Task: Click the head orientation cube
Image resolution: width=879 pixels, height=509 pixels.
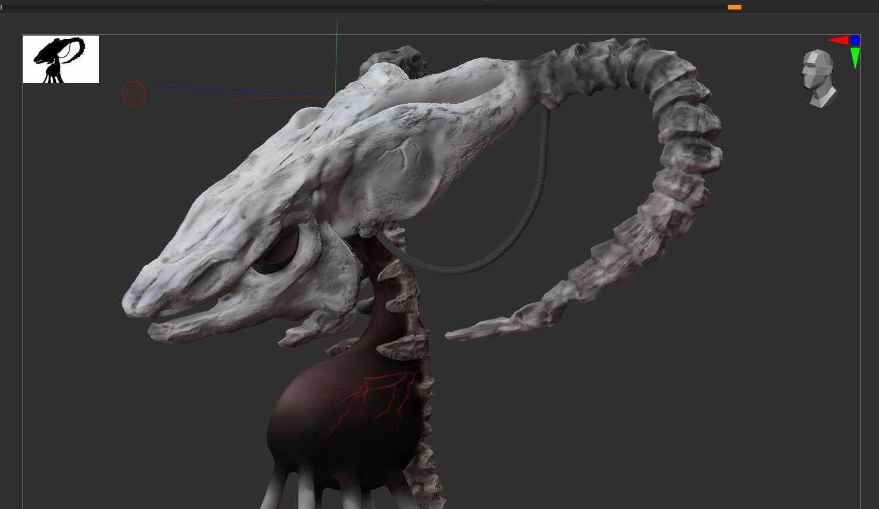Action: tap(819, 78)
